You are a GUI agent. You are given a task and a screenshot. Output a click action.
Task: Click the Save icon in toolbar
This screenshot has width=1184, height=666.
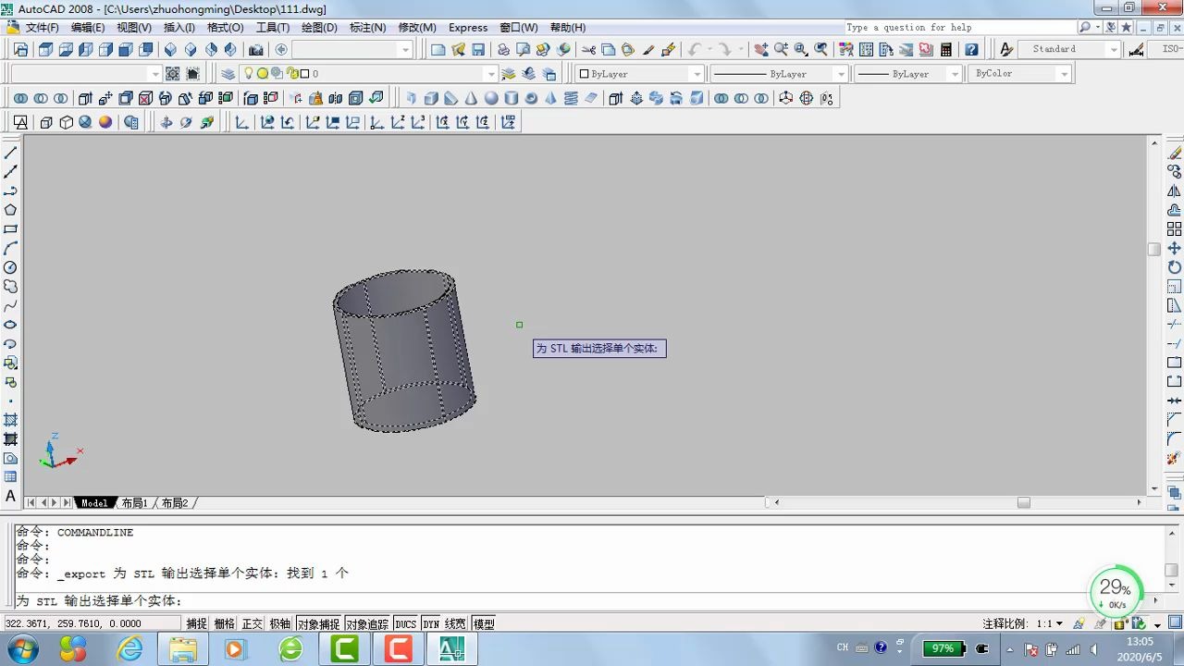pos(478,50)
